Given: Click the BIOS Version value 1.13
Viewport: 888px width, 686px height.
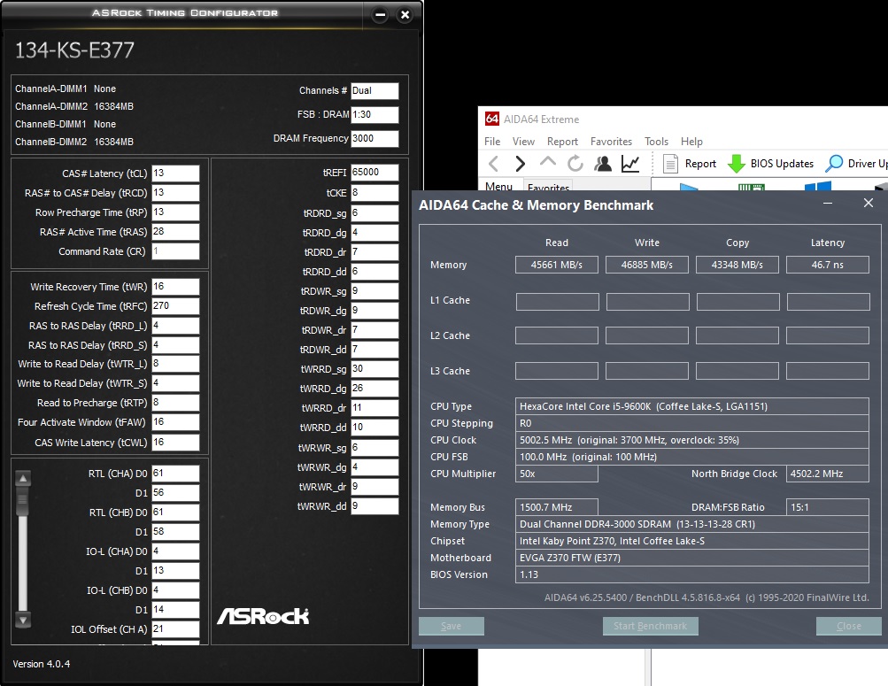Looking at the screenshot, I should click(692, 574).
